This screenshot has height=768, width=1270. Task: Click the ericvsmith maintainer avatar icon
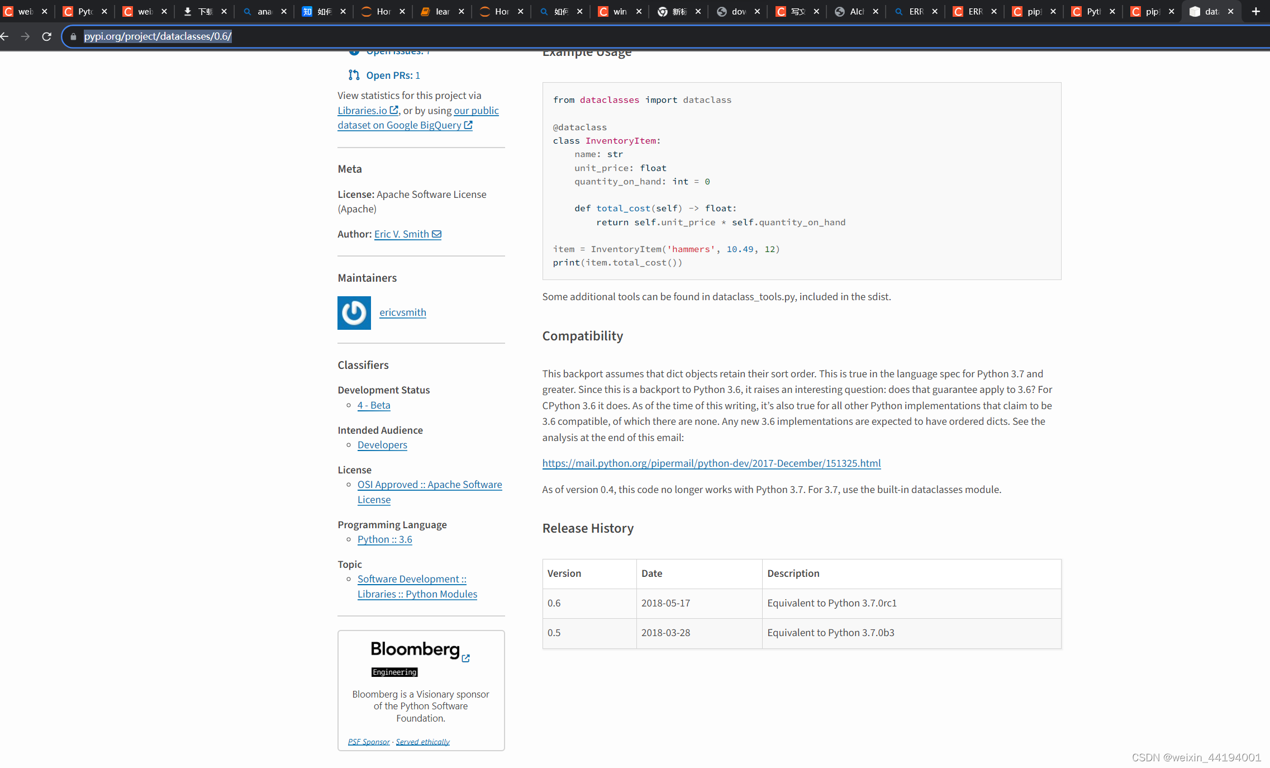click(x=354, y=312)
